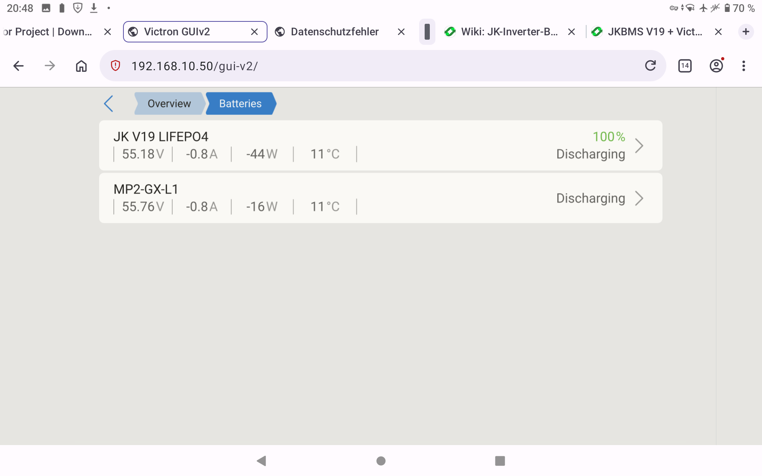The image size is (762, 476).
Task: Navigate back with browser back arrow
Action: [19, 66]
